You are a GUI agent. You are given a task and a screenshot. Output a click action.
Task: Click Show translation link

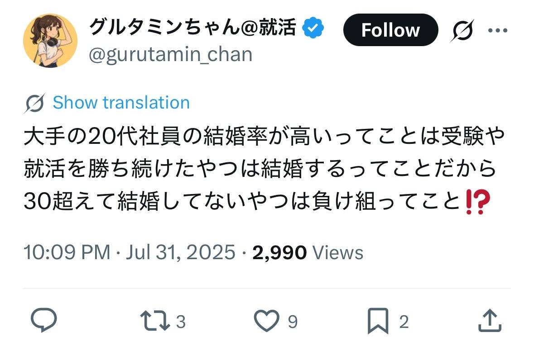coord(121,103)
